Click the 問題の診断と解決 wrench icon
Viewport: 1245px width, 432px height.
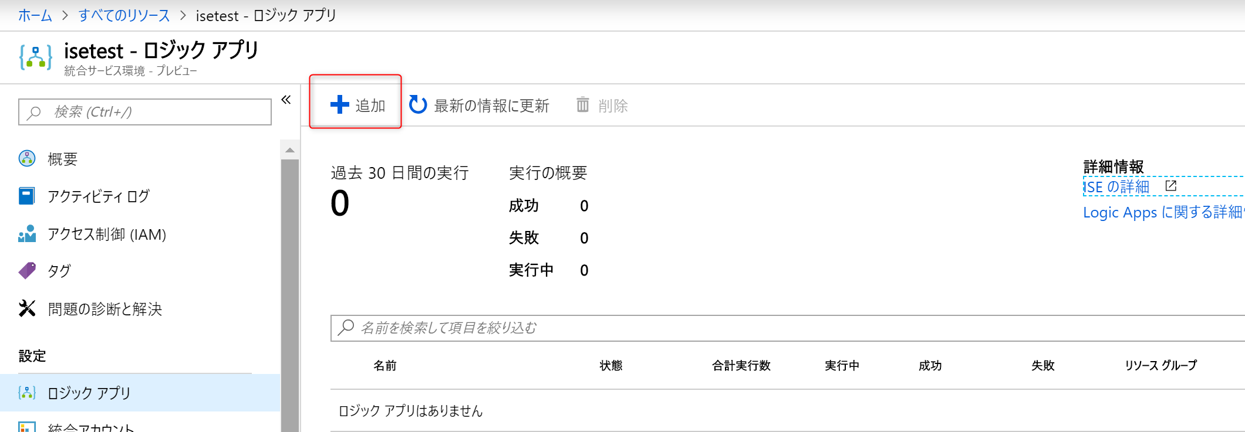point(27,308)
